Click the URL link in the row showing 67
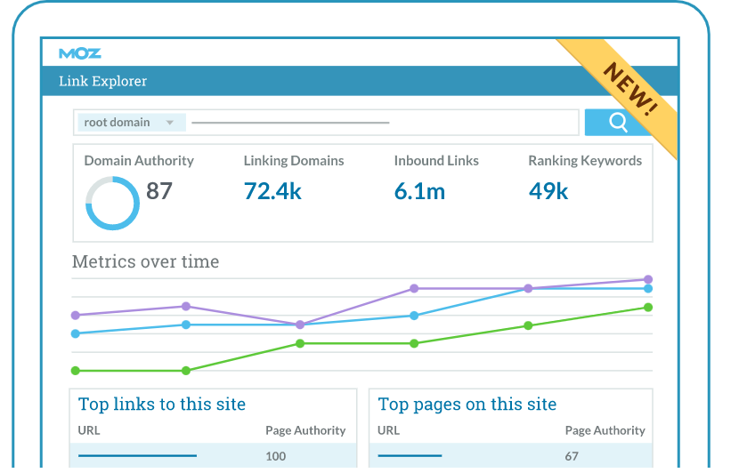The height and width of the screenshot is (473, 739). pos(410,455)
